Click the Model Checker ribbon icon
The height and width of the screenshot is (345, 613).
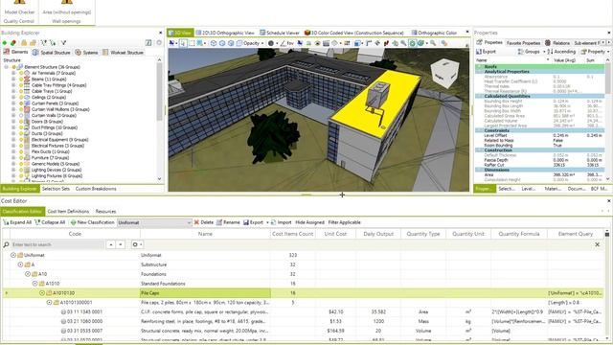point(19,2)
